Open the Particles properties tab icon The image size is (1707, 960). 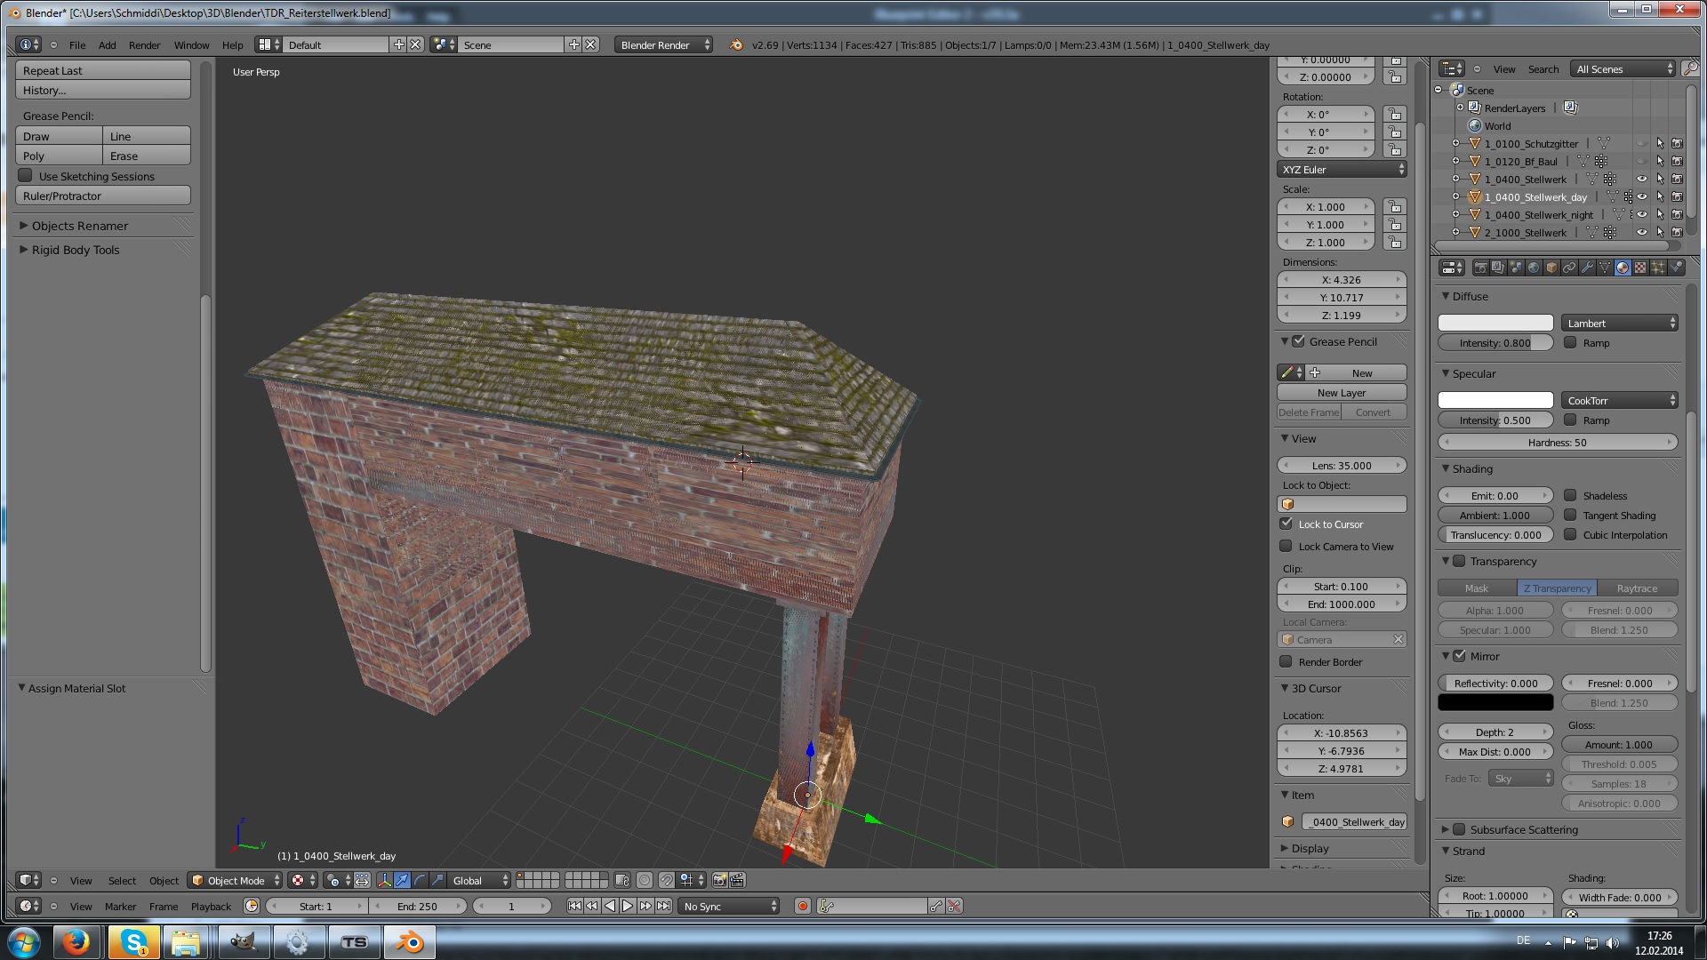click(x=1658, y=268)
